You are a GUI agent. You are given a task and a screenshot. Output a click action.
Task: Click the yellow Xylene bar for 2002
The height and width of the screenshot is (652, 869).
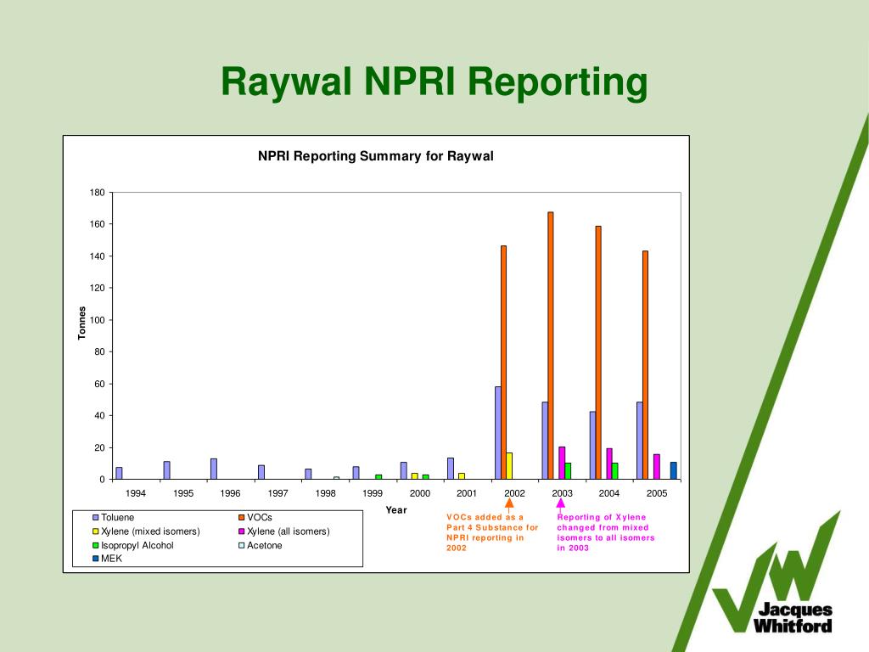pos(509,466)
